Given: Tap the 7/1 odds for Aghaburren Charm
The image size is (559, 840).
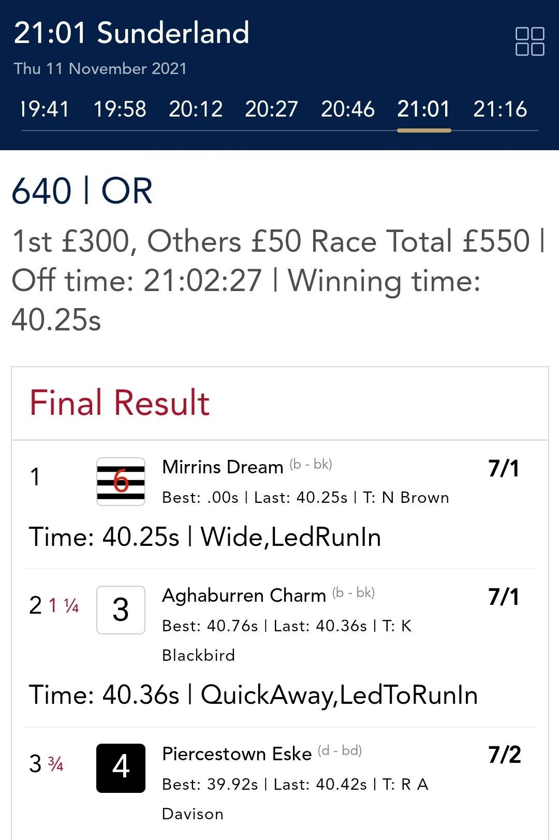Looking at the screenshot, I should coord(504,597).
